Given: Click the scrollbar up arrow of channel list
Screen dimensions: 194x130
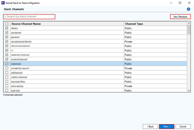Looking at the screenshot, I should pyautogui.click(x=189, y=23).
